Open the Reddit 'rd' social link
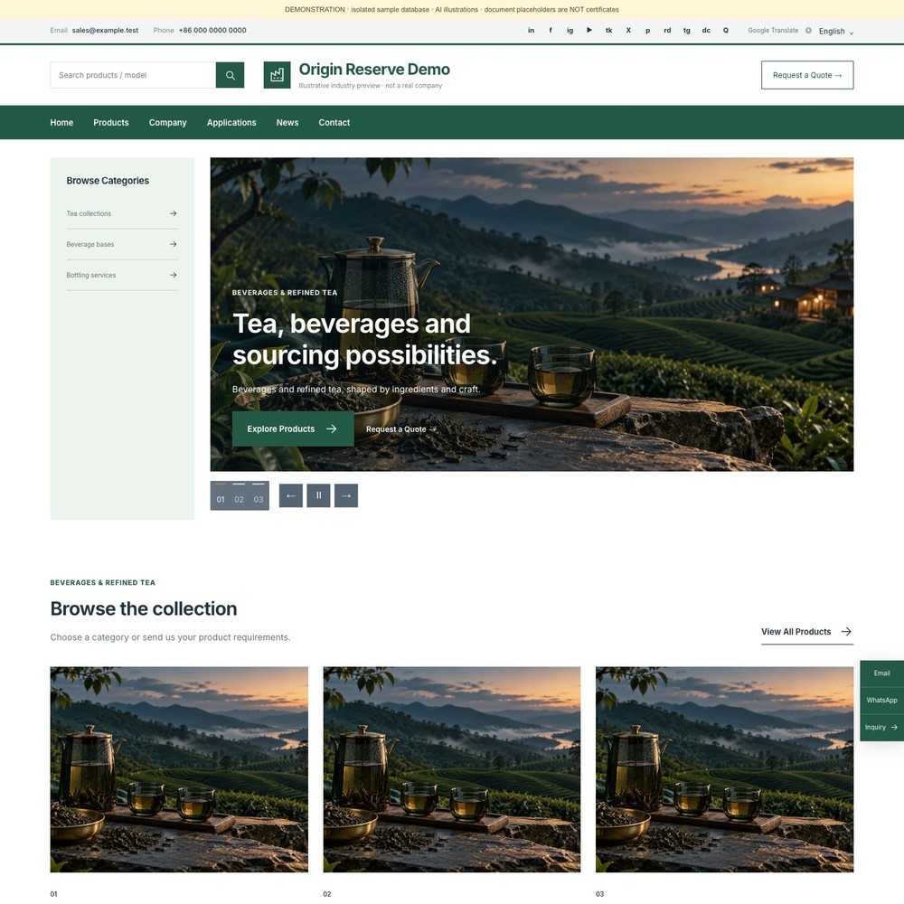Image resolution: width=904 pixels, height=904 pixels. 667,31
